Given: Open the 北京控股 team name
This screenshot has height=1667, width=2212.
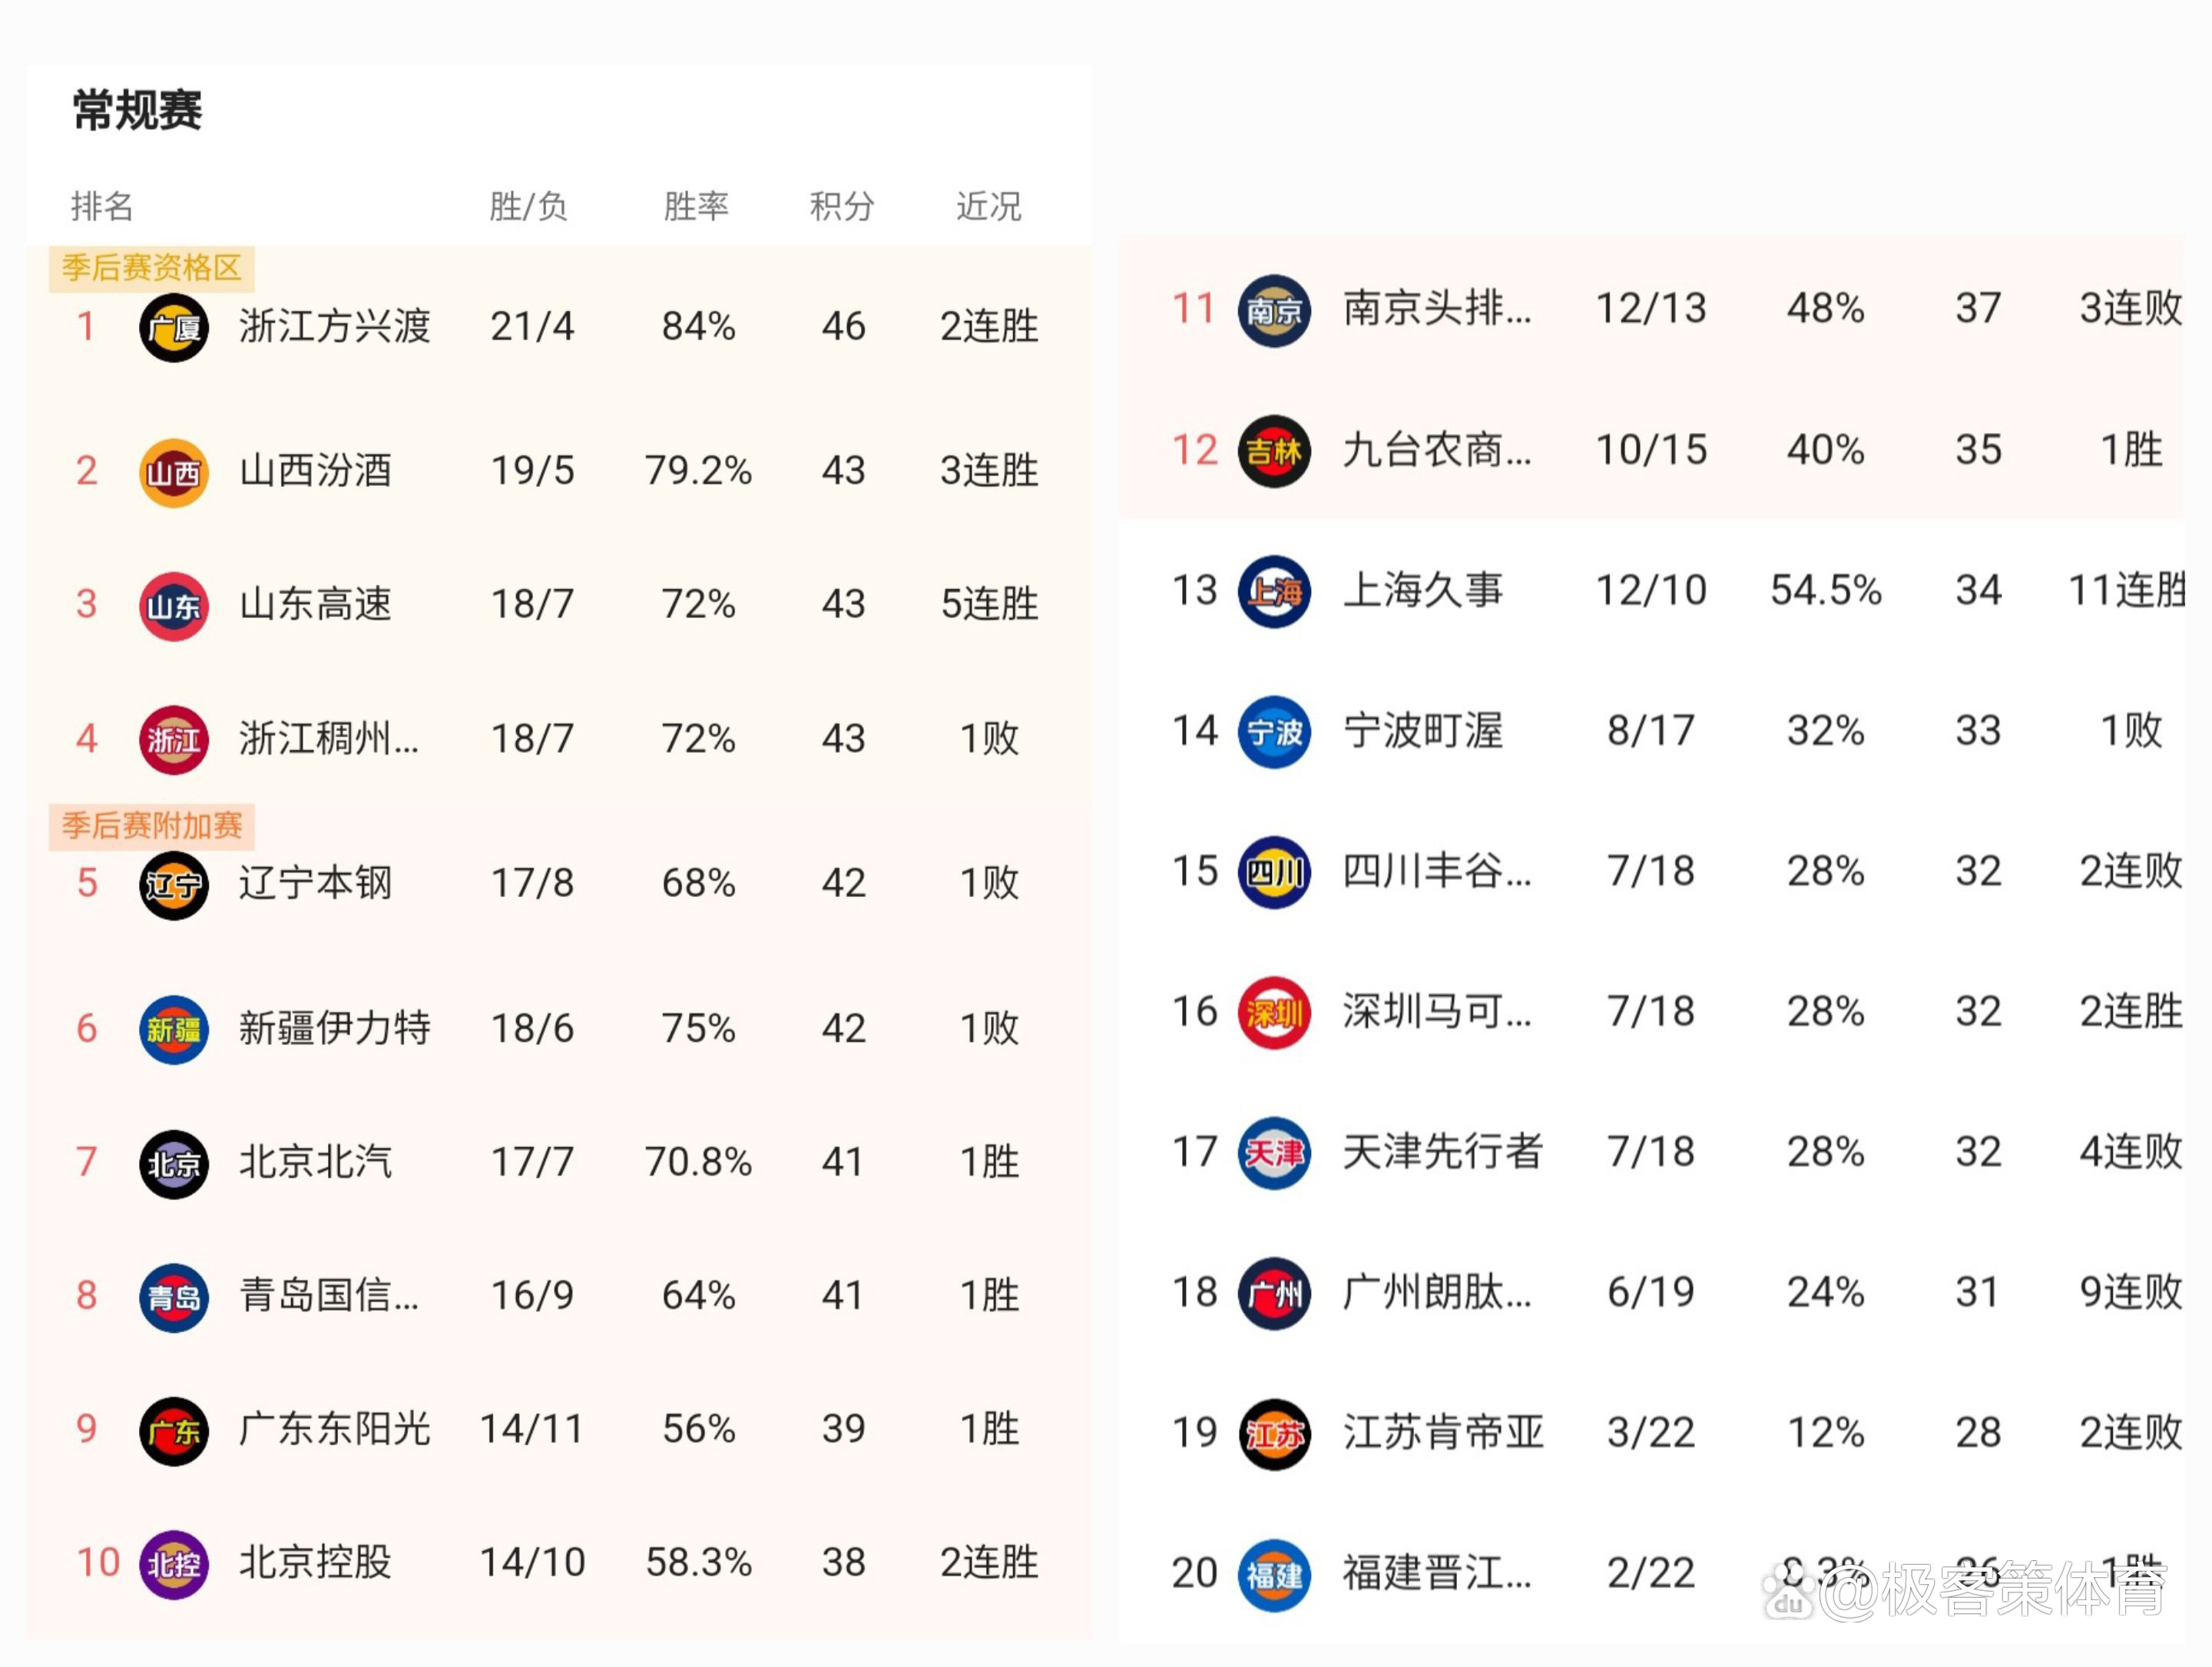Looking at the screenshot, I should [x=315, y=1562].
